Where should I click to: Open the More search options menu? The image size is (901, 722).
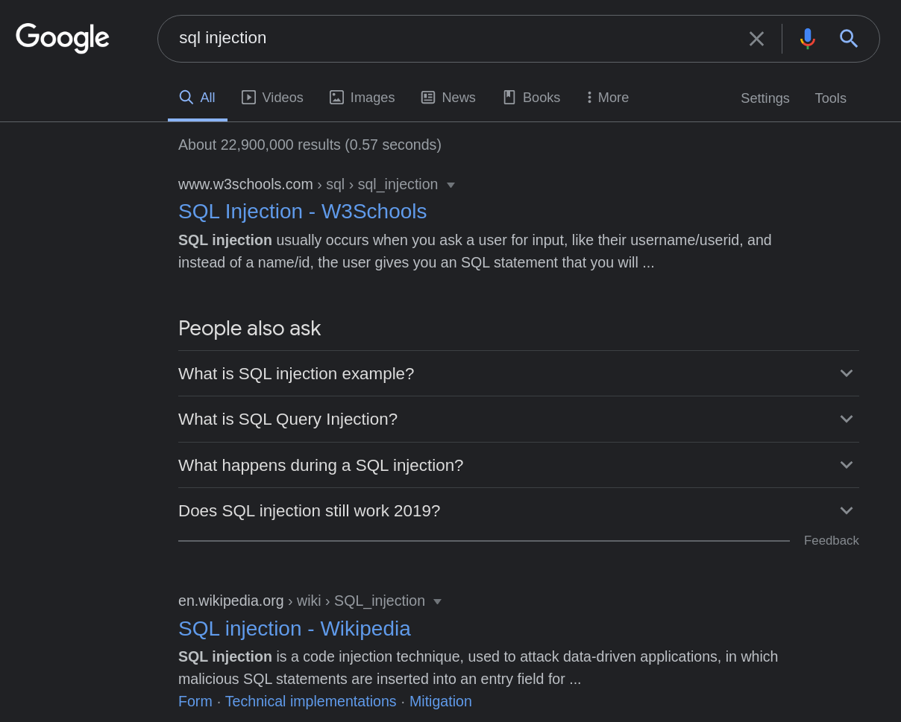click(608, 98)
